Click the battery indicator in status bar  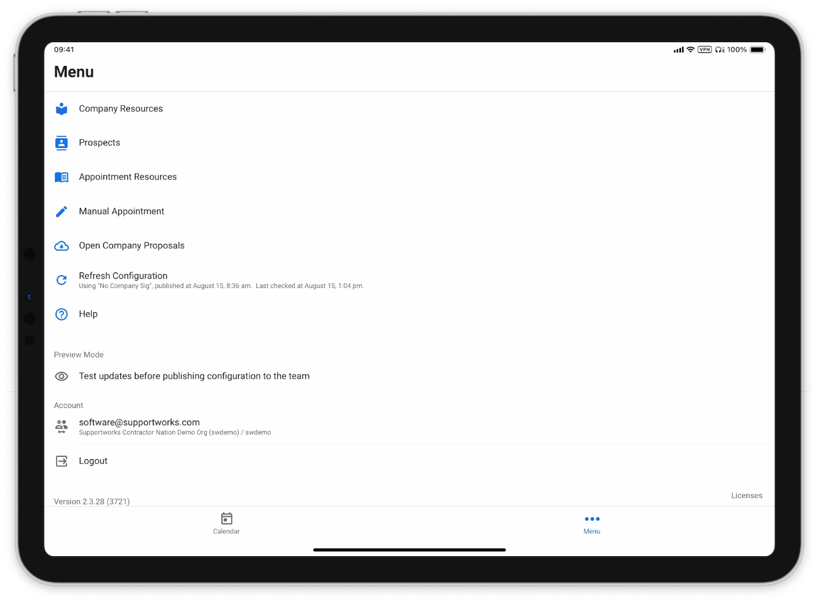coord(757,50)
